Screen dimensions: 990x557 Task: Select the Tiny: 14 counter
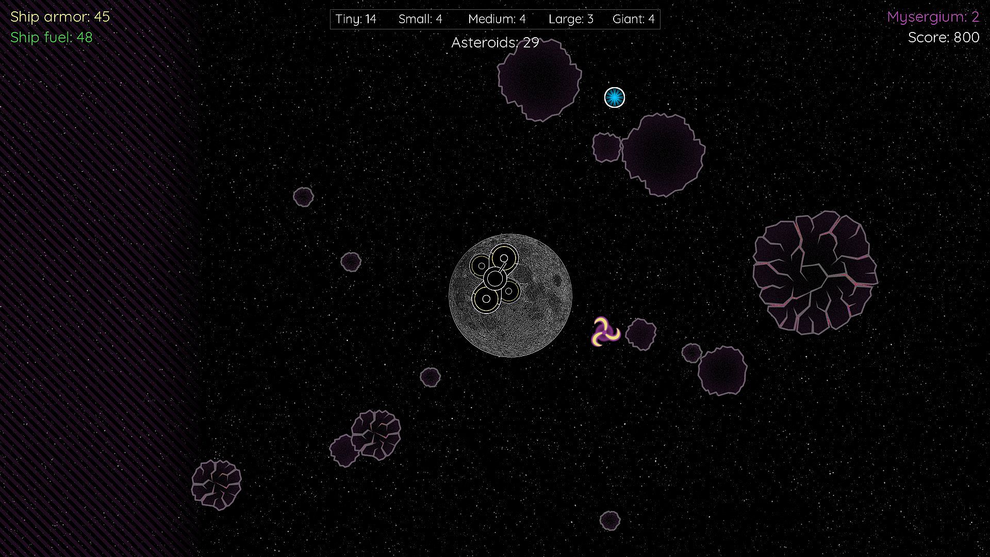356,20
